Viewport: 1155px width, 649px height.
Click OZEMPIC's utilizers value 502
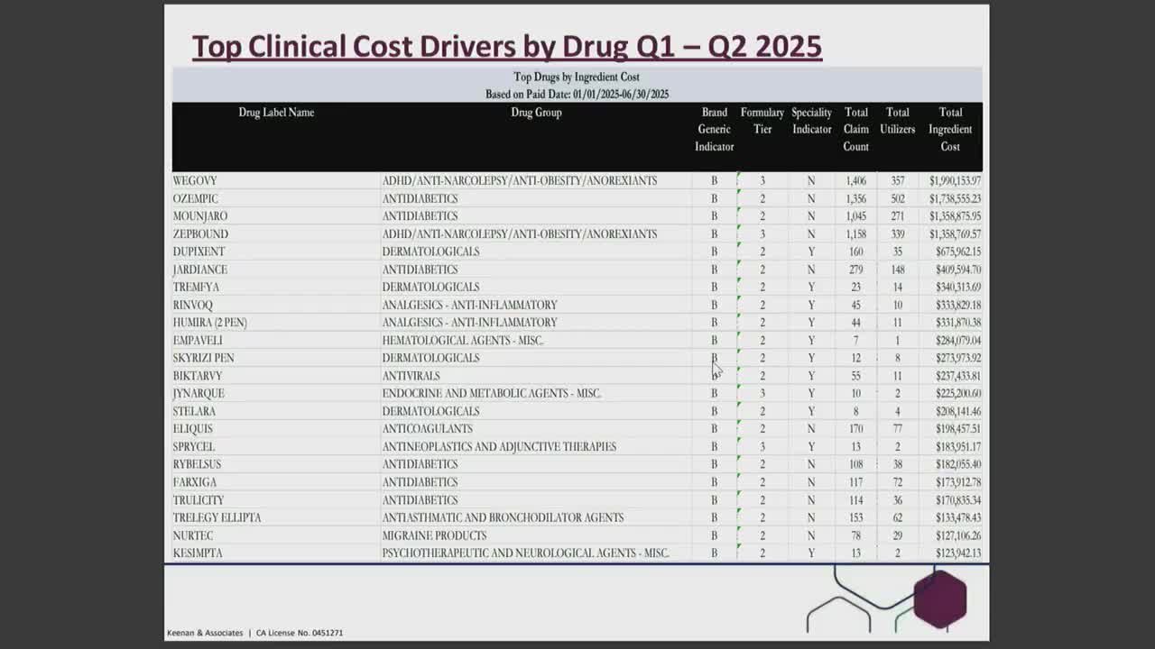(x=897, y=198)
